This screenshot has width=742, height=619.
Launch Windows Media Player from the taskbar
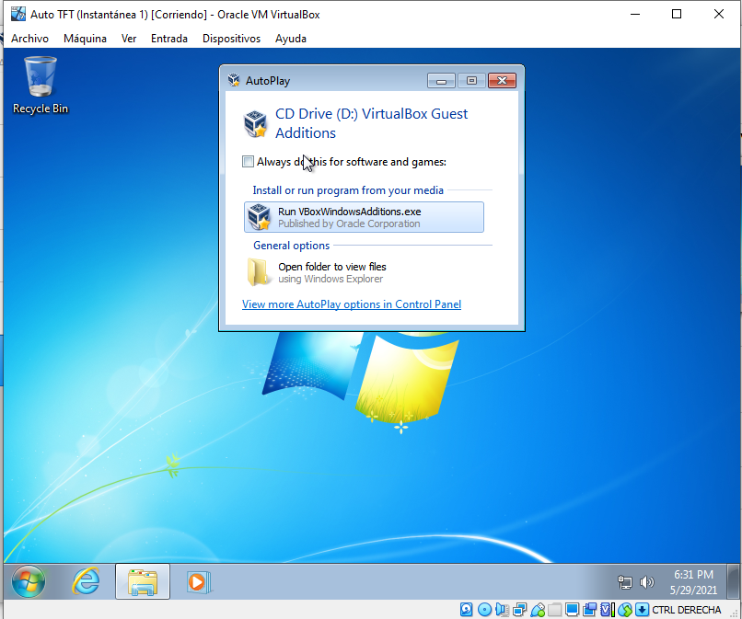pos(197,581)
